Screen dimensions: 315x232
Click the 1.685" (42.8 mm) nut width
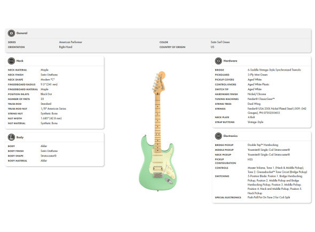tap(51, 118)
